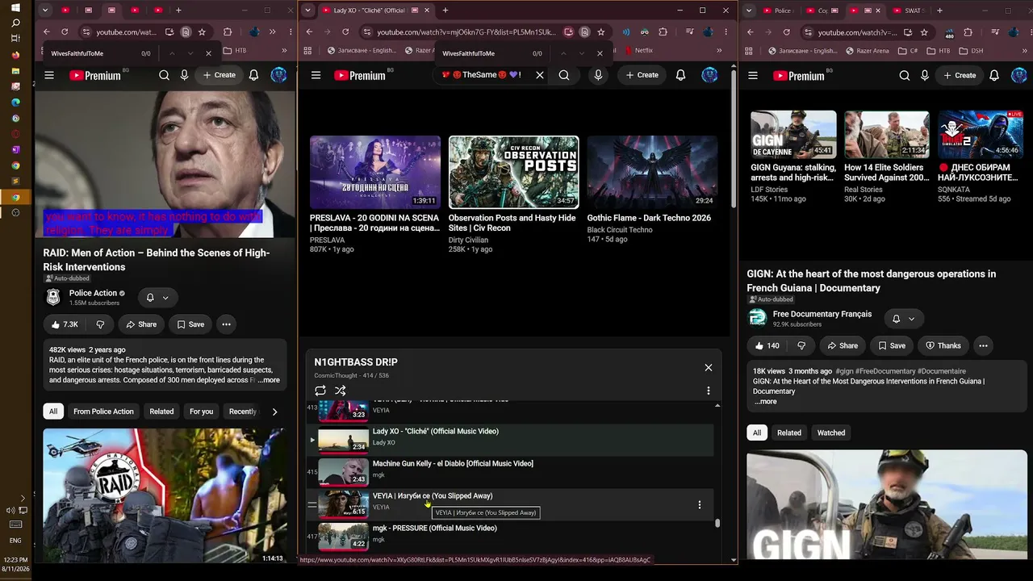Send Thanks on the GIGN documentary
The height and width of the screenshot is (581, 1033).
coord(943,345)
